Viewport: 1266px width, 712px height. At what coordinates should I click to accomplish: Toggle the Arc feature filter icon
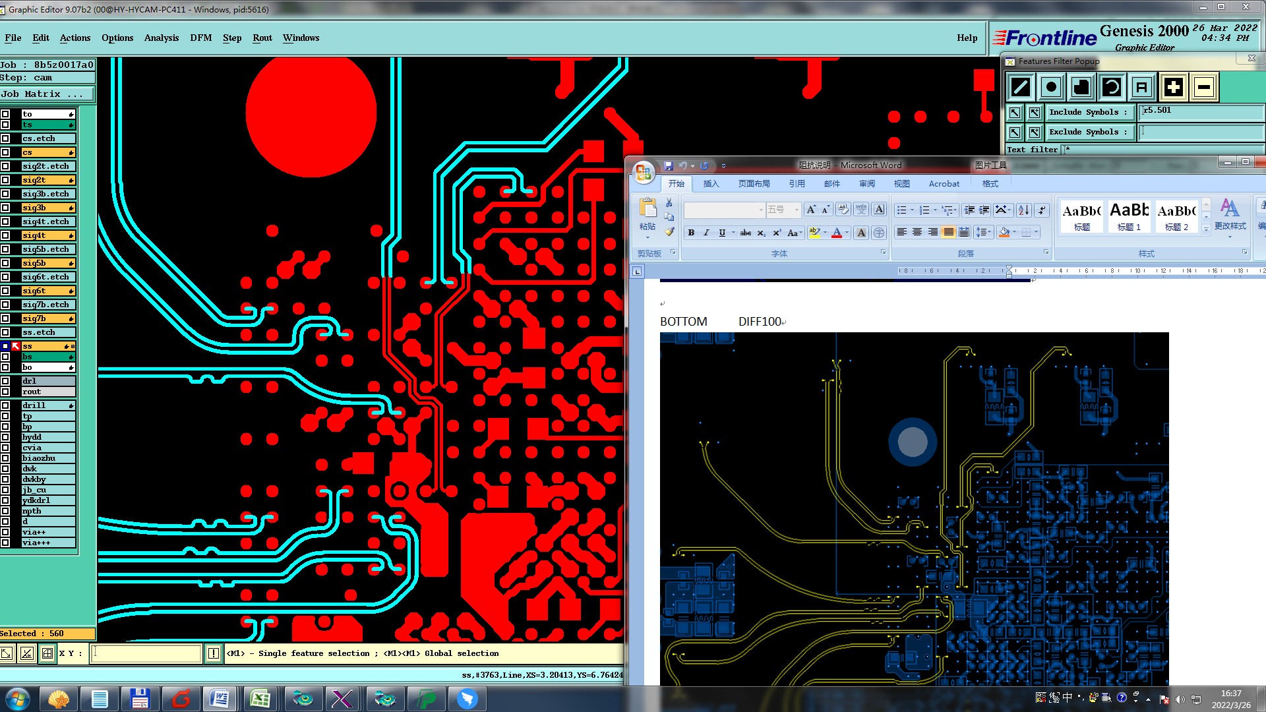[x=1112, y=87]
